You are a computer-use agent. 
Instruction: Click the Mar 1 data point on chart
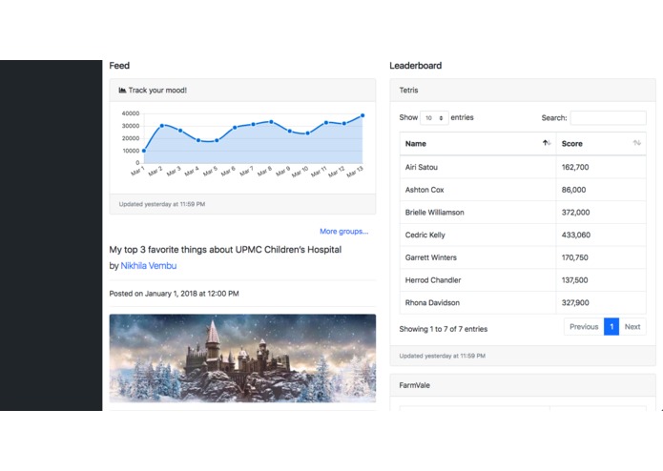coord(144,151)
